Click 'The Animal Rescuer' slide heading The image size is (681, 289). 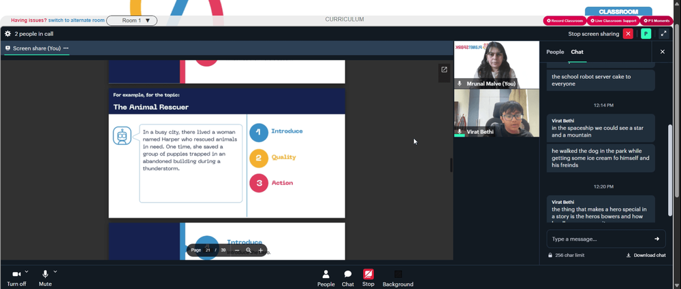(x=151, y=107)
